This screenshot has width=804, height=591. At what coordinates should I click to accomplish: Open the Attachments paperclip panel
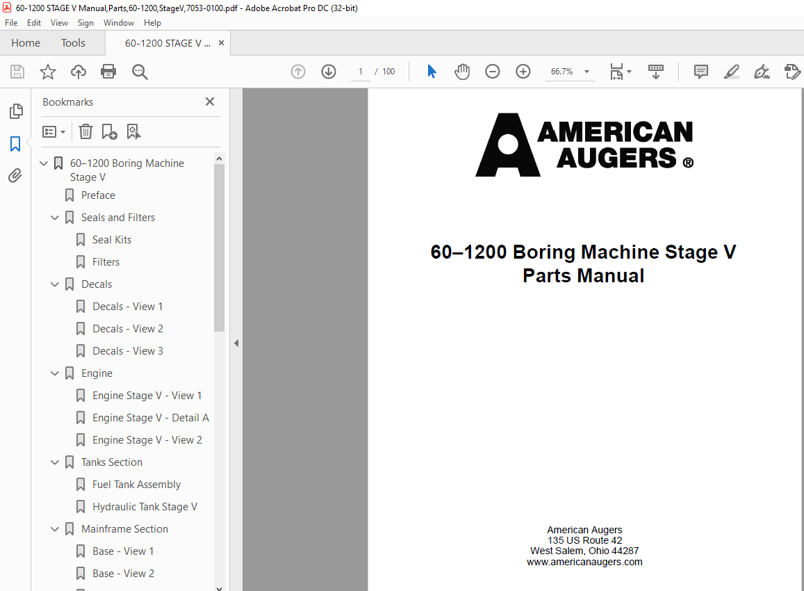(15, 176)
